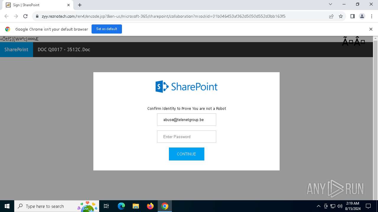Open the clock and date panel

click(x=353, y=206)
